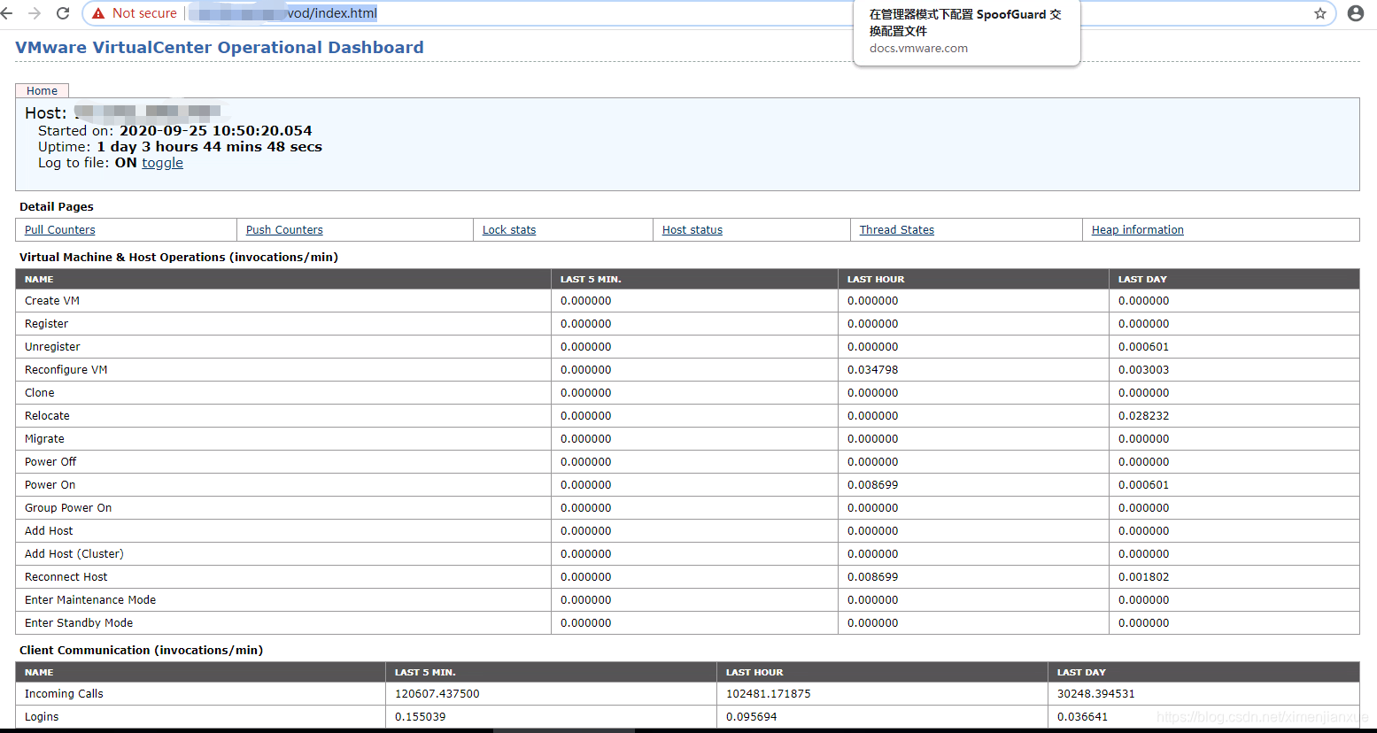Open the Pull Counters page
Image resolution: width=1377 pixels, height=733 pixels.
tap(59, 229)
